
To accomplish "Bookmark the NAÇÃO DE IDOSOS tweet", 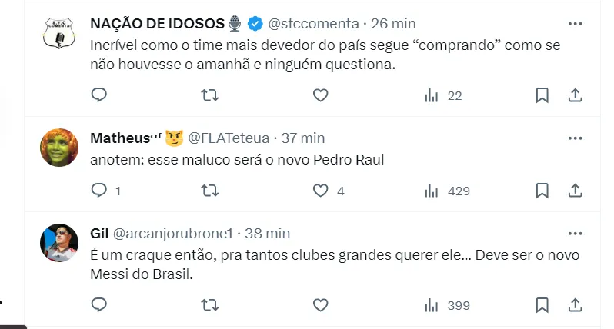I will coord(542,95).
